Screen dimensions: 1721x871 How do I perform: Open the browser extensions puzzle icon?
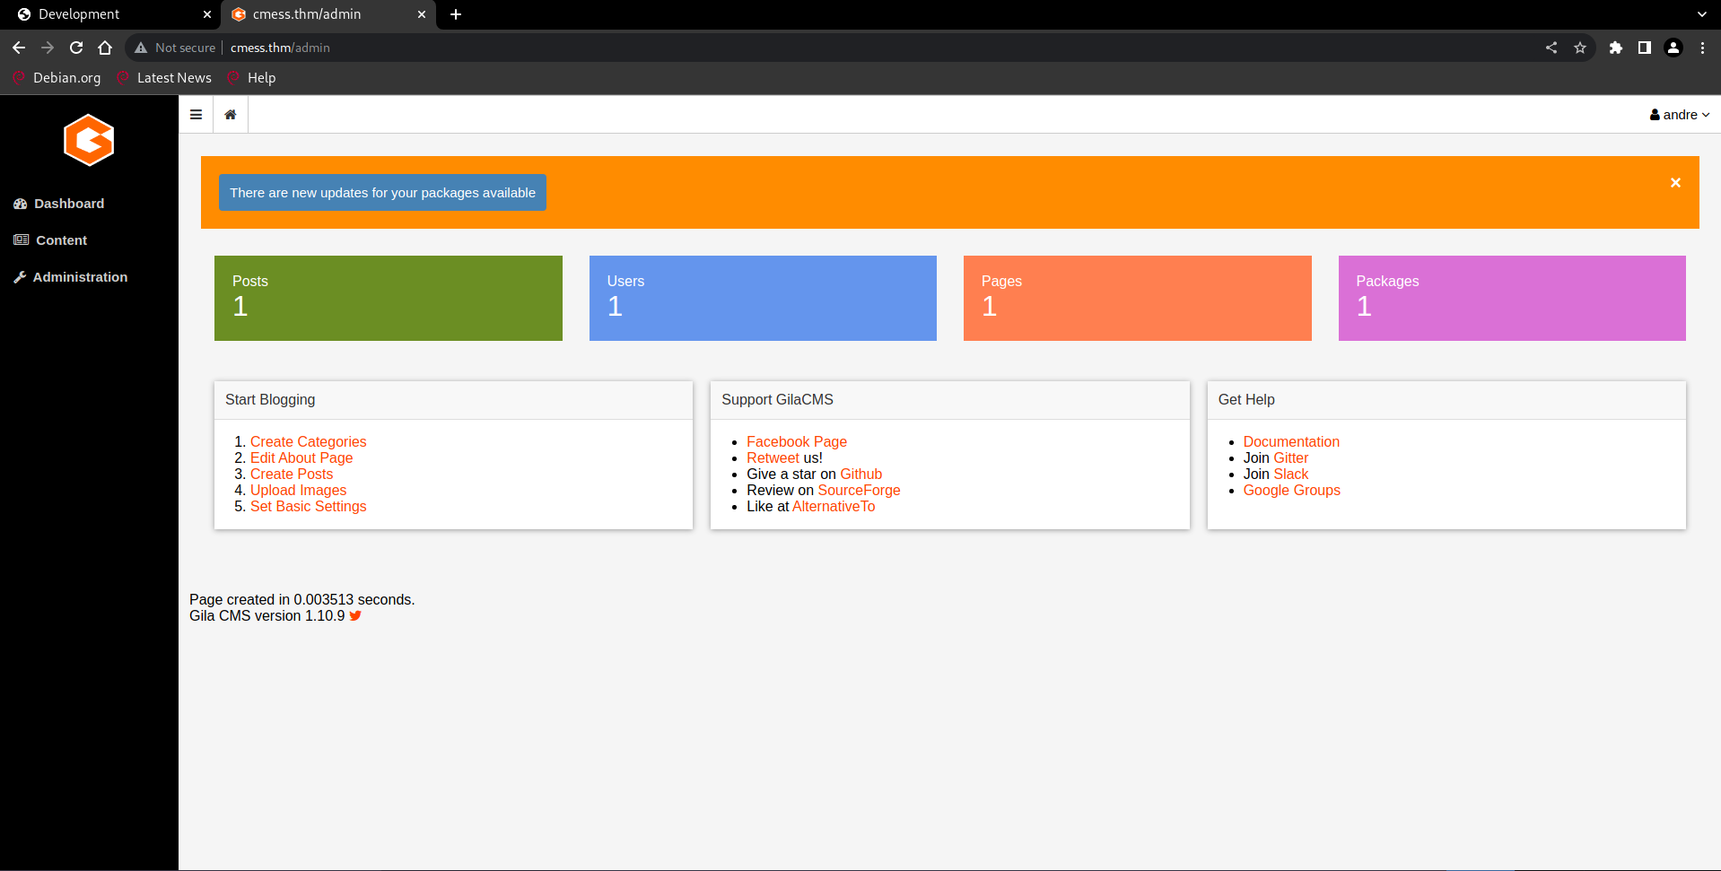point(1616,48)
